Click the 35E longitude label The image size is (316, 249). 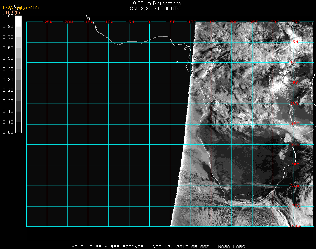296,22
